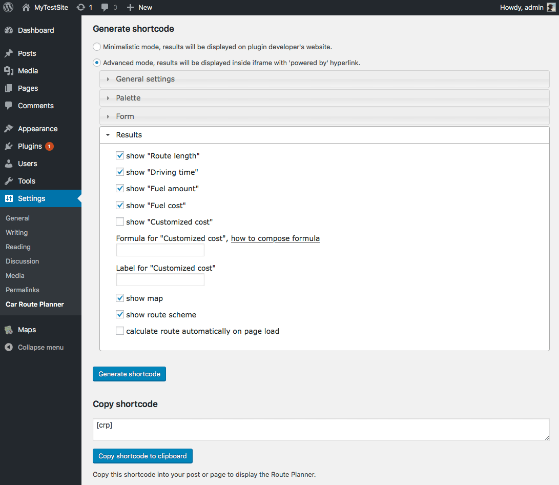Enable show "Customized cost" checkbox

[x=120, y=222]
